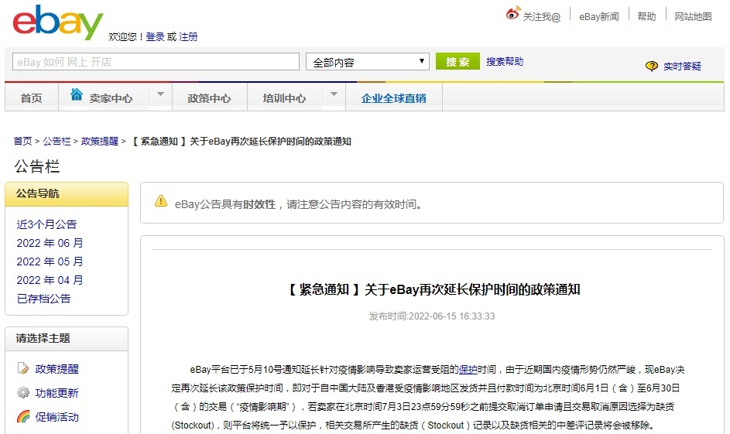Select the 政策提醒 topic link
The width and height of the screenshot is (730, 434).
click(x=57, y=369)
